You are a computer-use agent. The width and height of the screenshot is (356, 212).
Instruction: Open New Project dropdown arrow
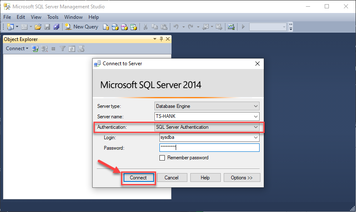[x=17, y=27]
